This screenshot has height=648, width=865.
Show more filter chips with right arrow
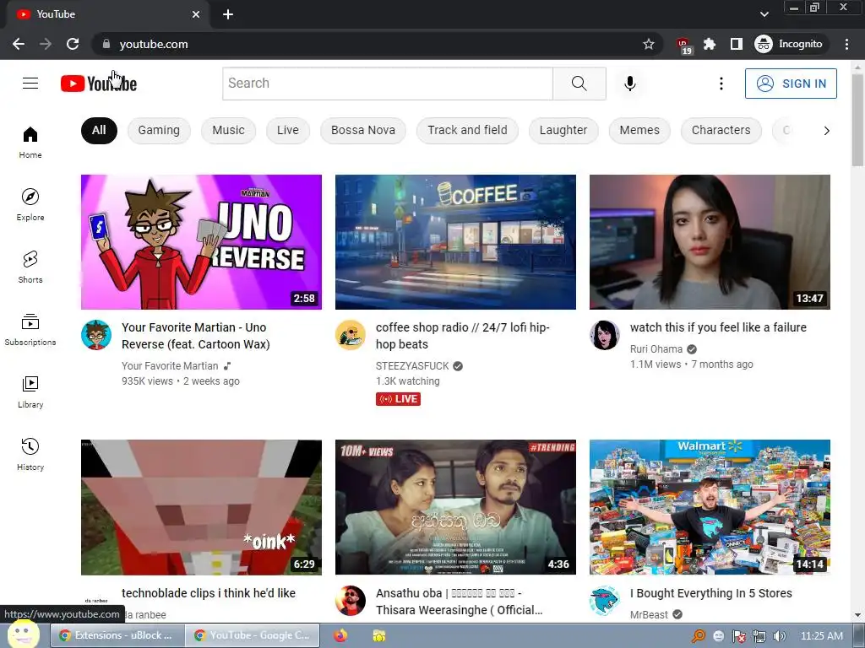[826, 131]
